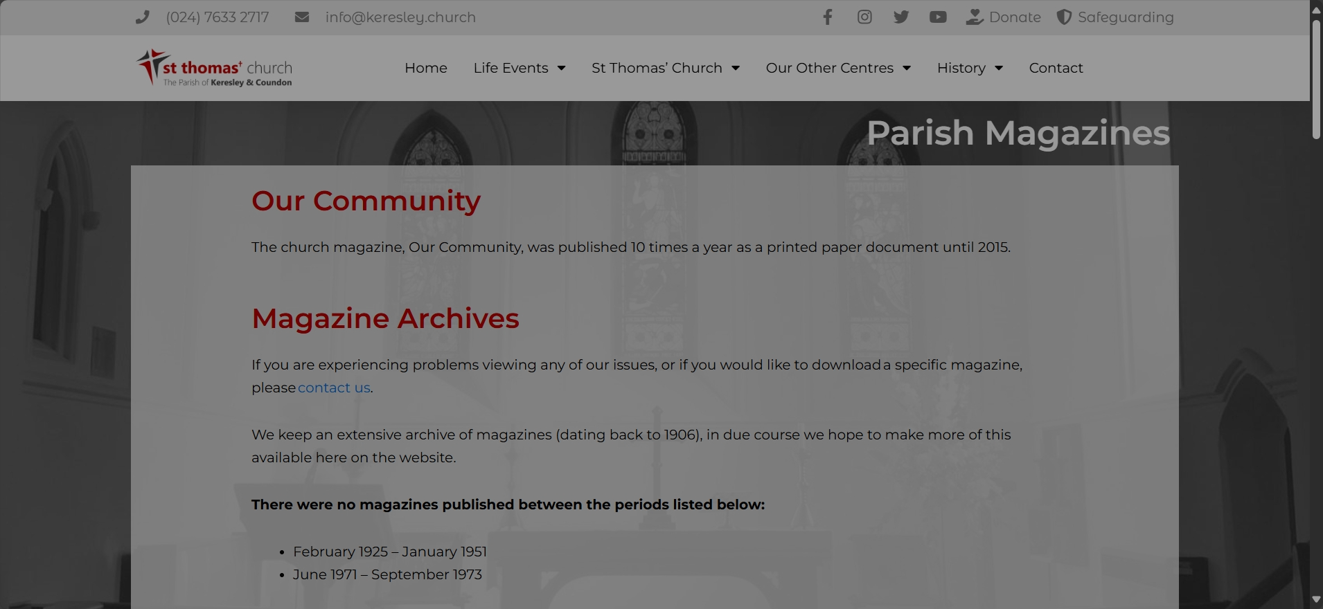Click the St Thomas Church logo
Image resolution: width=1323 pixels, height=609 pixels.
tap(215, 68)
